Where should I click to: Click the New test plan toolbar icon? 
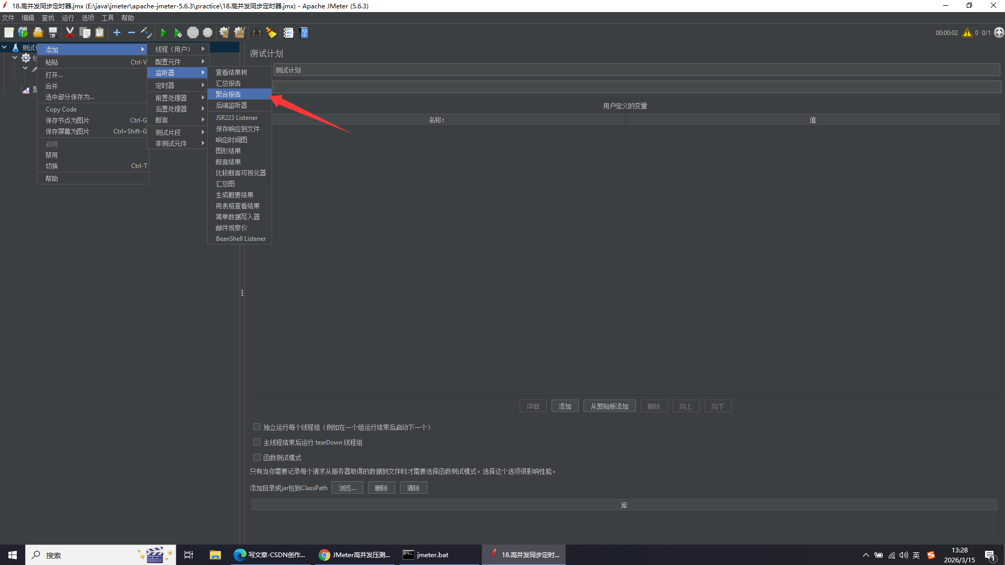[x=9, y=32]
